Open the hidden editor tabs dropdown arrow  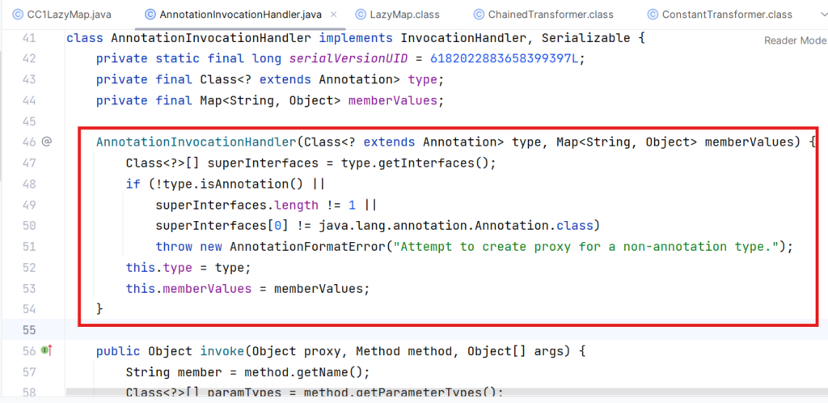coord(812,15)
